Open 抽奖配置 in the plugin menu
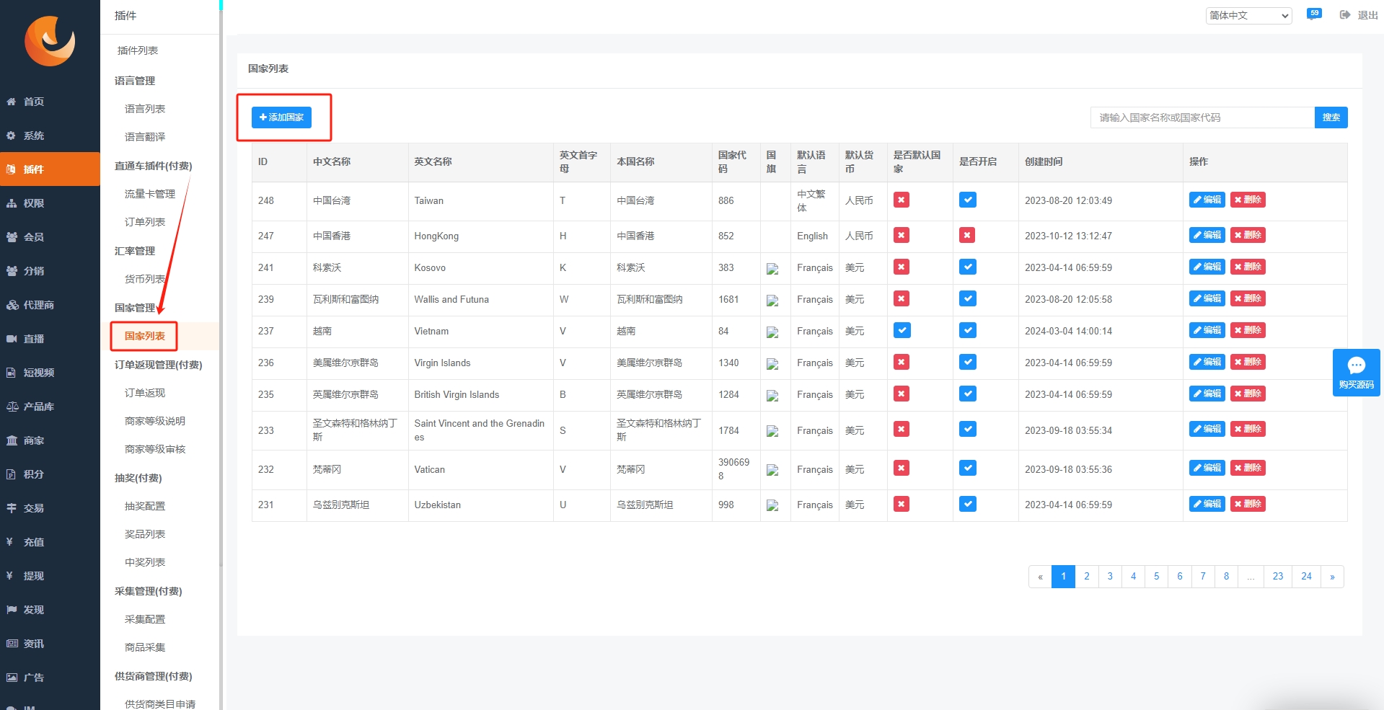Screen dimensions: 1384x710 click(x=145, y=506)
